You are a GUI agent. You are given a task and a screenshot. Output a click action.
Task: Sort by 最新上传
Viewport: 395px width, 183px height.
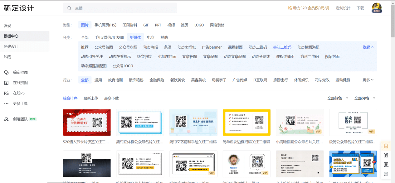pyautogui.click(x=91, y=98)
